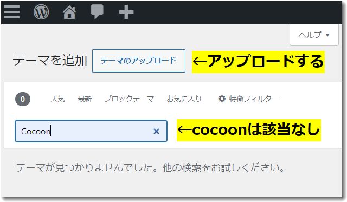Click the plus icon to add new
347x202 pixels.
pos(126,12)
